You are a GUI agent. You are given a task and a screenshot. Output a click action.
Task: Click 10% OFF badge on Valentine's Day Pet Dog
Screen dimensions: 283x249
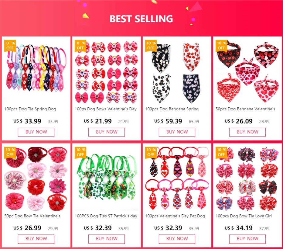click(x=151, y=153)
